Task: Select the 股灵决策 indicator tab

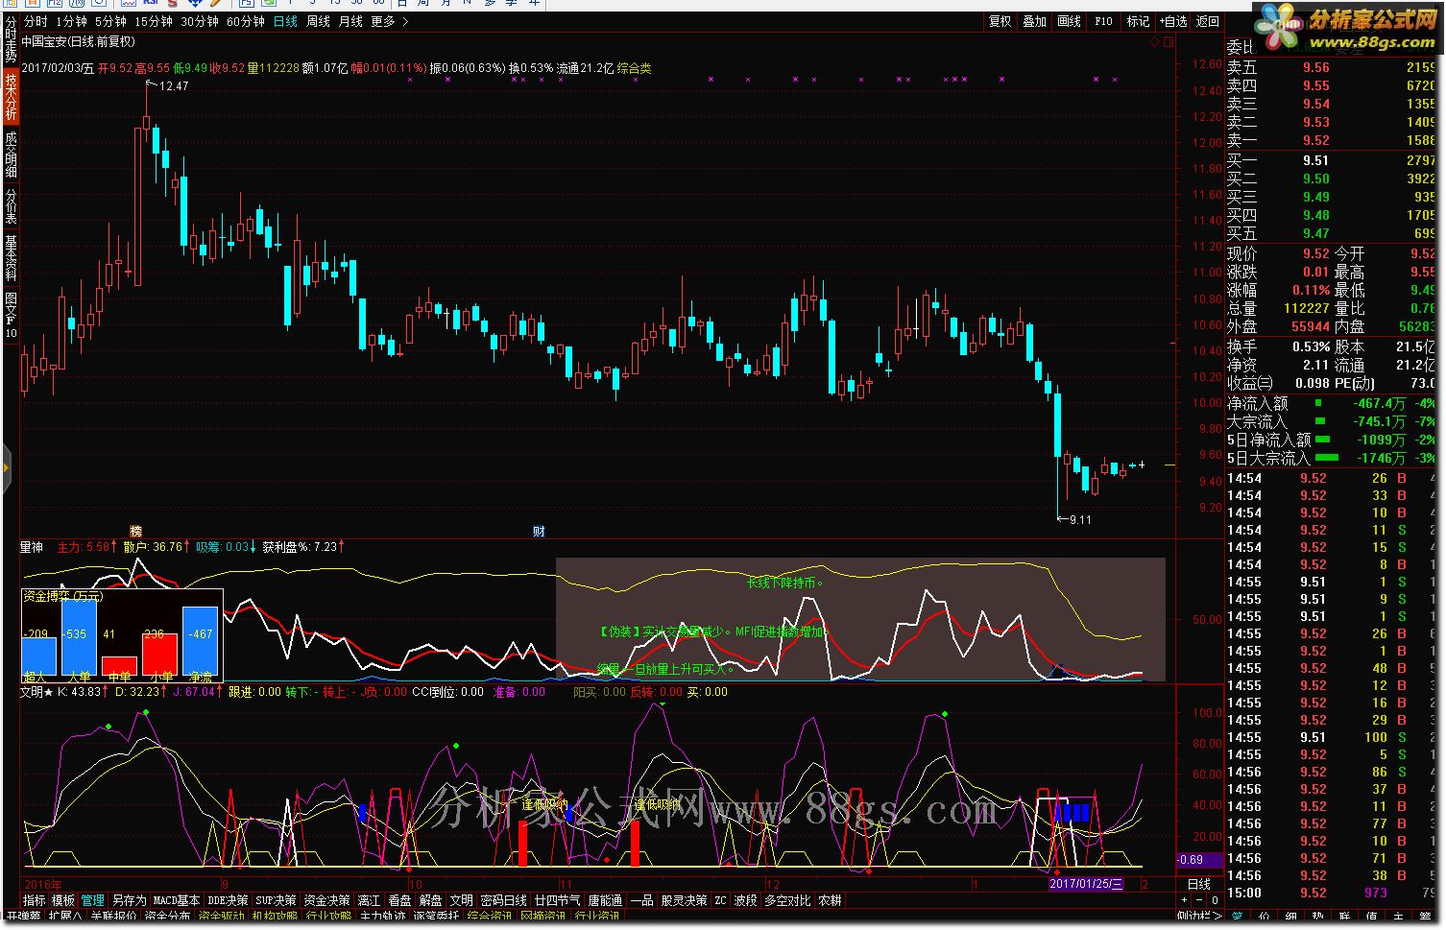Action: [684, 900]
